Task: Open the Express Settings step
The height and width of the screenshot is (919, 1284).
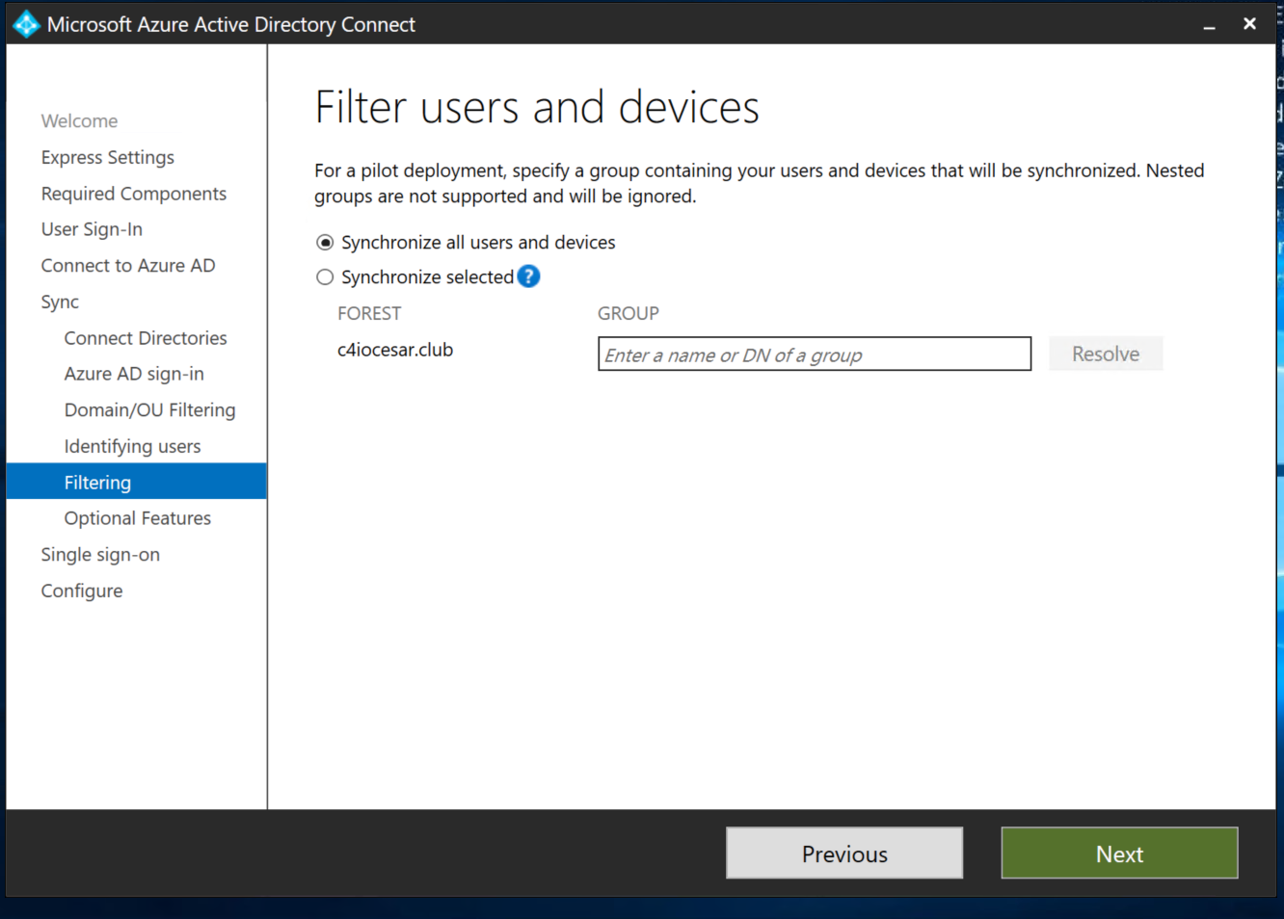Action: (x=107, y=157)
